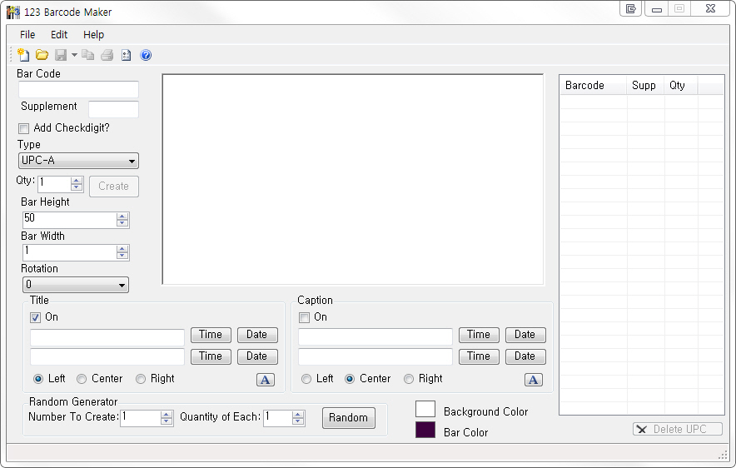Click Time button beside first Title line
The height and width of the screenshot is (468, 736).
(x=211, y=335)
